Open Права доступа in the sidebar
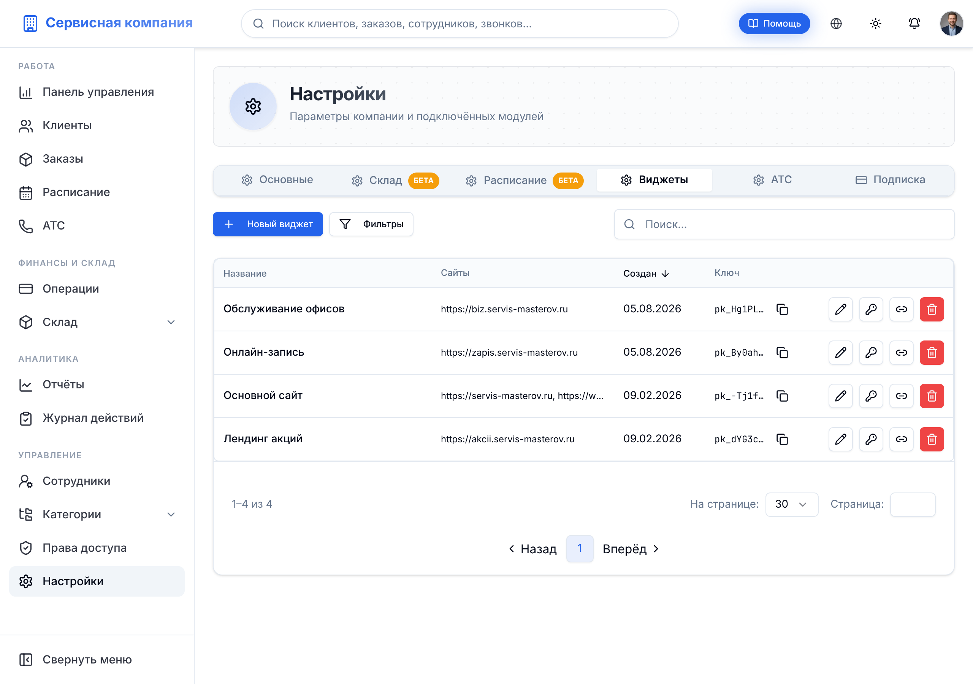This screenshot has width=973, height=684. pos(97,548)
